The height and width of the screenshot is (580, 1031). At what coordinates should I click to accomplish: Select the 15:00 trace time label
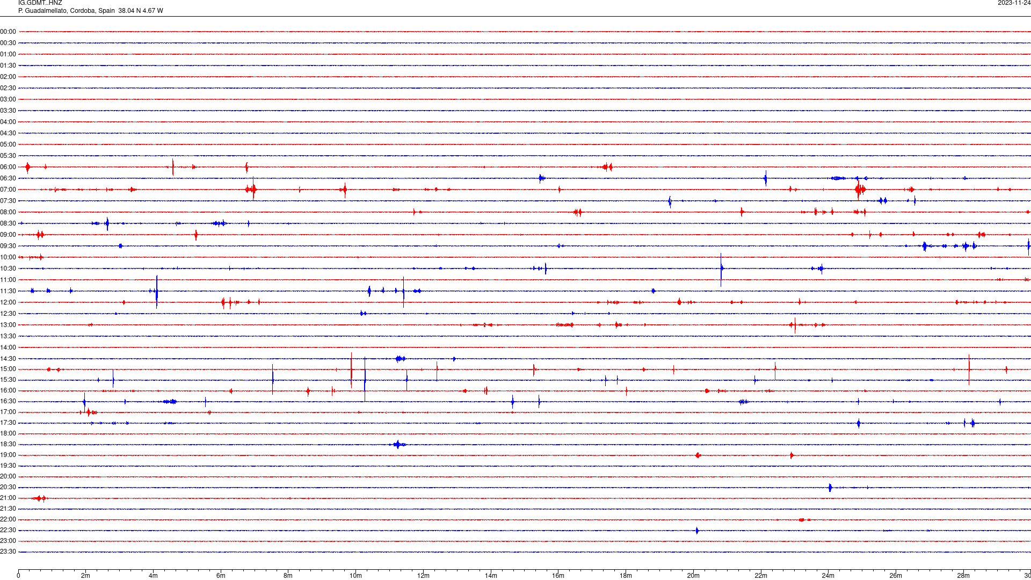[x=8, y=369]
